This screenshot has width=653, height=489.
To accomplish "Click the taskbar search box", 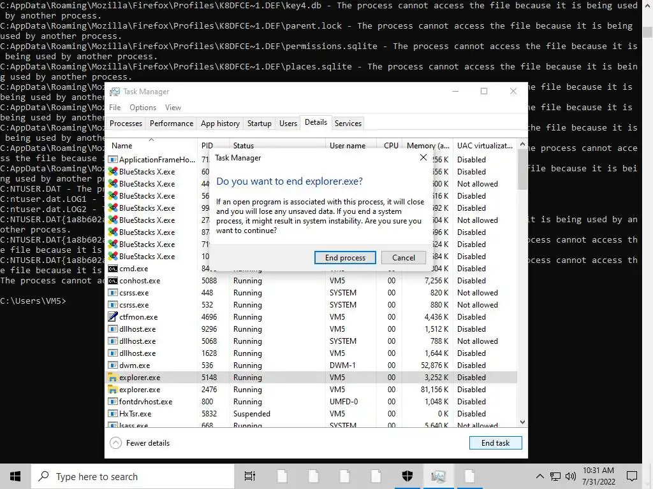I will pos(133,476).
